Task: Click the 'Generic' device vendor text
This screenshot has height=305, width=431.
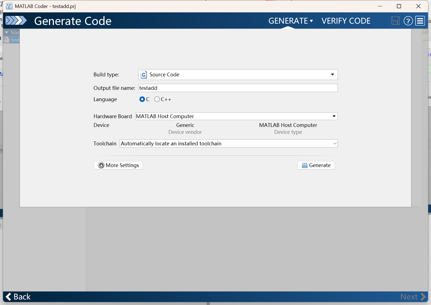Action: [x=185, y=125]
